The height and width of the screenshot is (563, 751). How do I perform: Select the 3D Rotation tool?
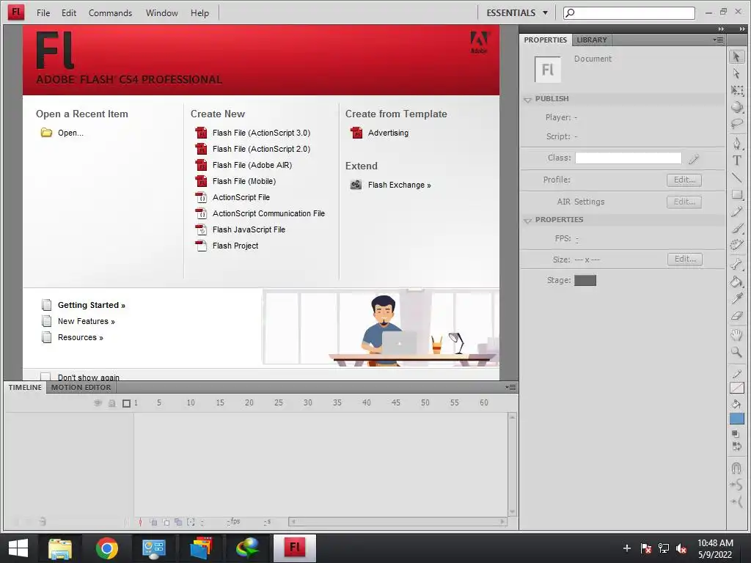736,107
